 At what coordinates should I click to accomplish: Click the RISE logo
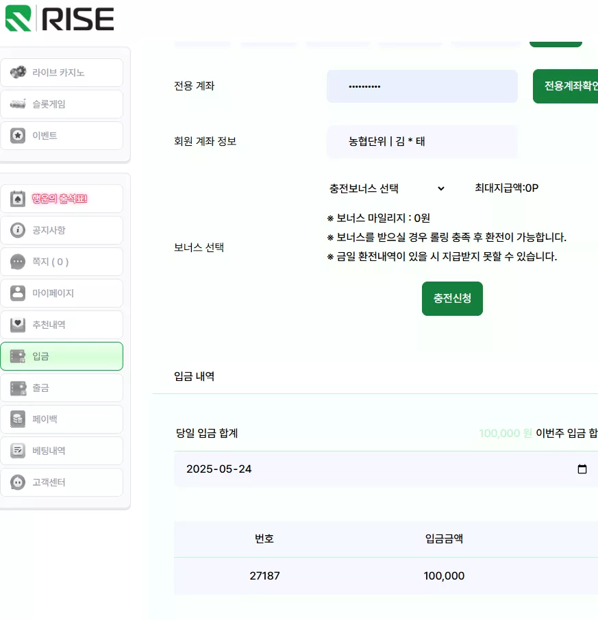(60, 18)
